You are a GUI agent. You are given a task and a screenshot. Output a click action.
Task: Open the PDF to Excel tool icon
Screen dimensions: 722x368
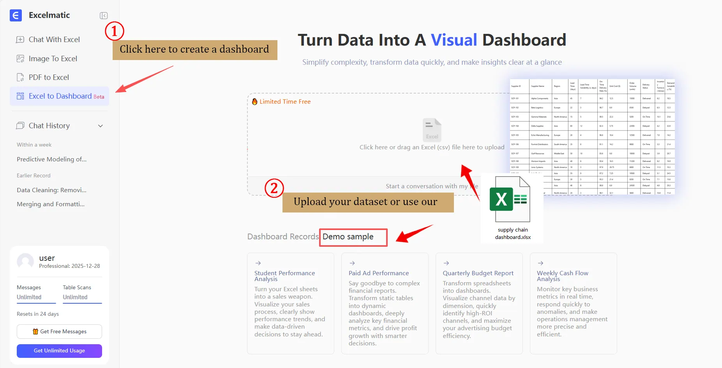point(20,77)
